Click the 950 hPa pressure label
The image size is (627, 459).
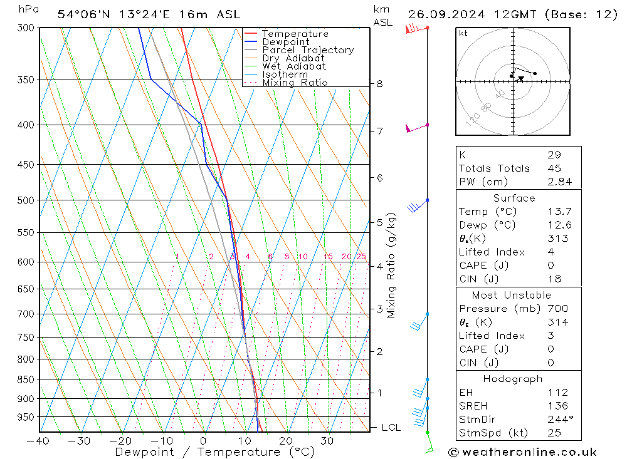(x=26, y=417)
